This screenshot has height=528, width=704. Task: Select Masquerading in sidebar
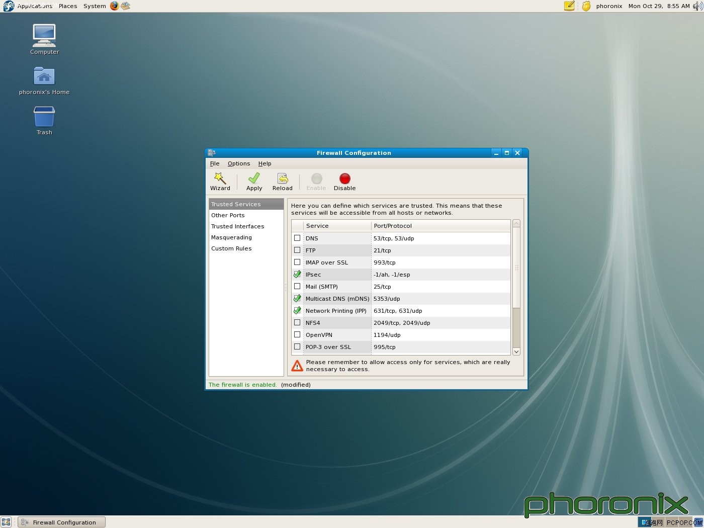246,237
